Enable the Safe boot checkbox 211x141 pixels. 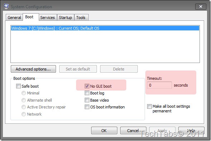18,86
